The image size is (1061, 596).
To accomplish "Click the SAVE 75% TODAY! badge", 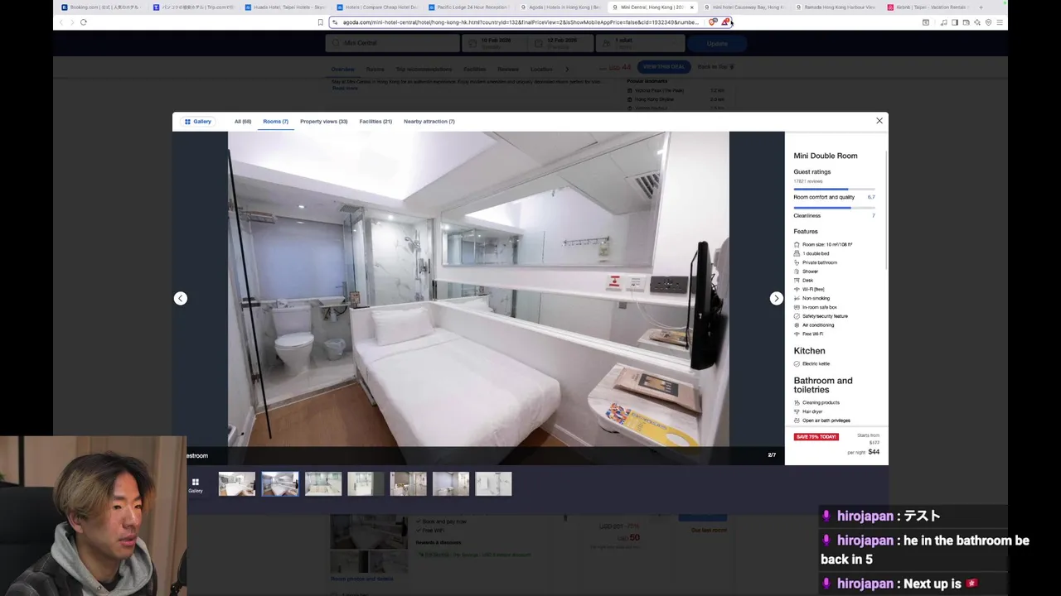I will (816, 437).
